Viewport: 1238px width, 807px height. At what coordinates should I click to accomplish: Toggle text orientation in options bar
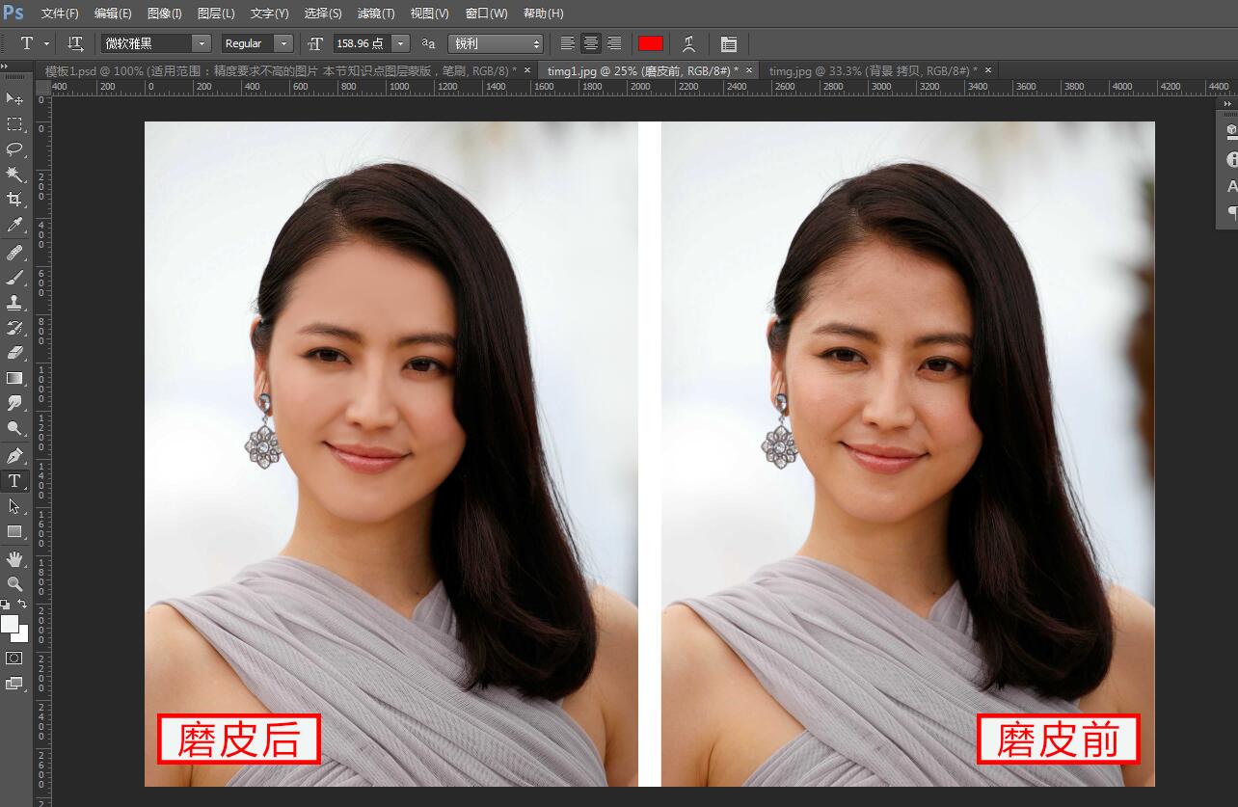tap(75, 43)
